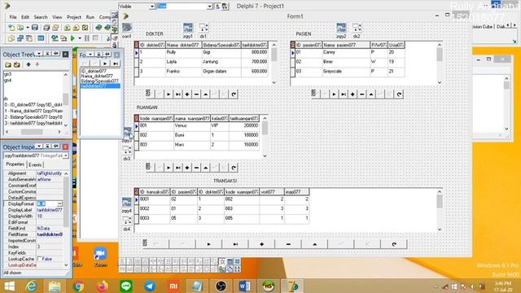521x293 pixels.
Task: Click the Greyscale cell in PASIEN grid
Action: 346,72
